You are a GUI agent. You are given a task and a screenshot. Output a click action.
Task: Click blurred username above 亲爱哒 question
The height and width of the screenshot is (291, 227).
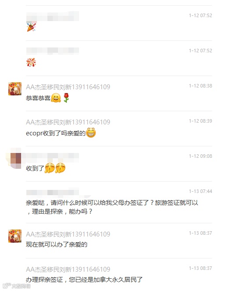point(53,192)
